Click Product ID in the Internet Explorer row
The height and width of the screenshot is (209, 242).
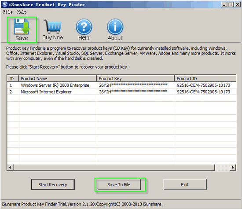click(203, 92)
